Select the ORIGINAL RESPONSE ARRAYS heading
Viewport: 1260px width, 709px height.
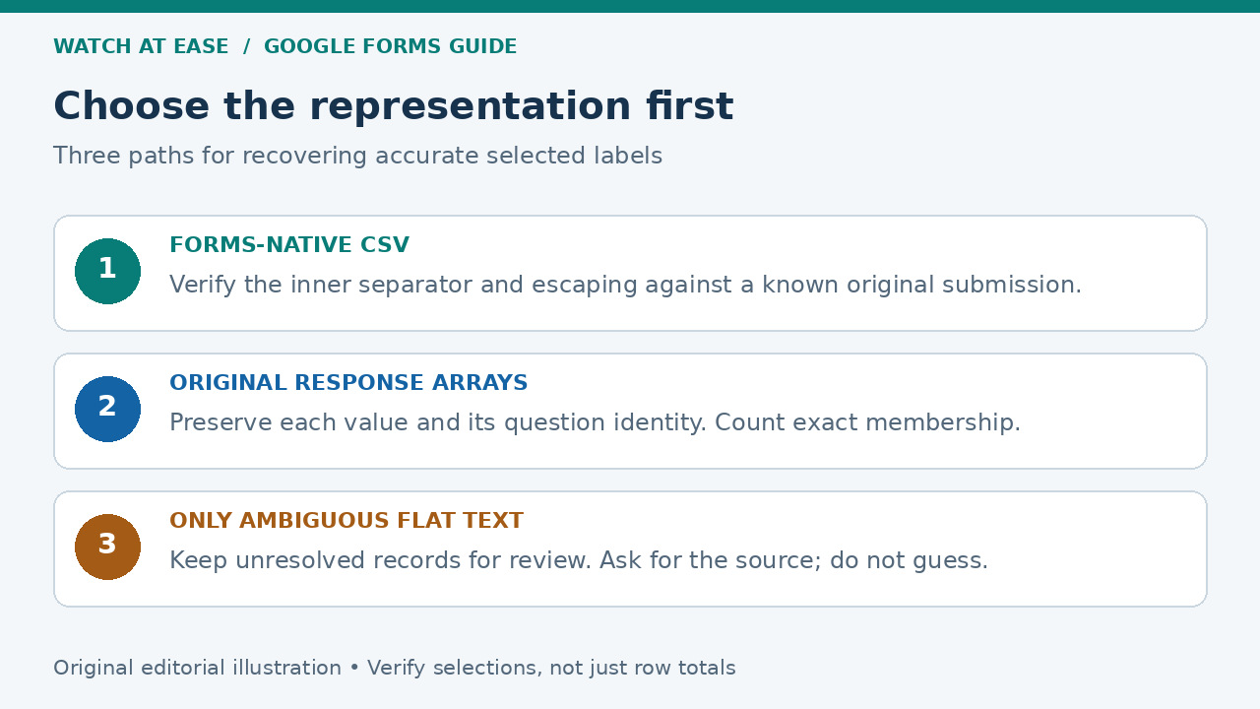[x=348, y=383]
